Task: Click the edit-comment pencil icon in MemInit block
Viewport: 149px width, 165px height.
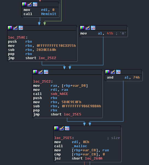Action: pos(30,4)
